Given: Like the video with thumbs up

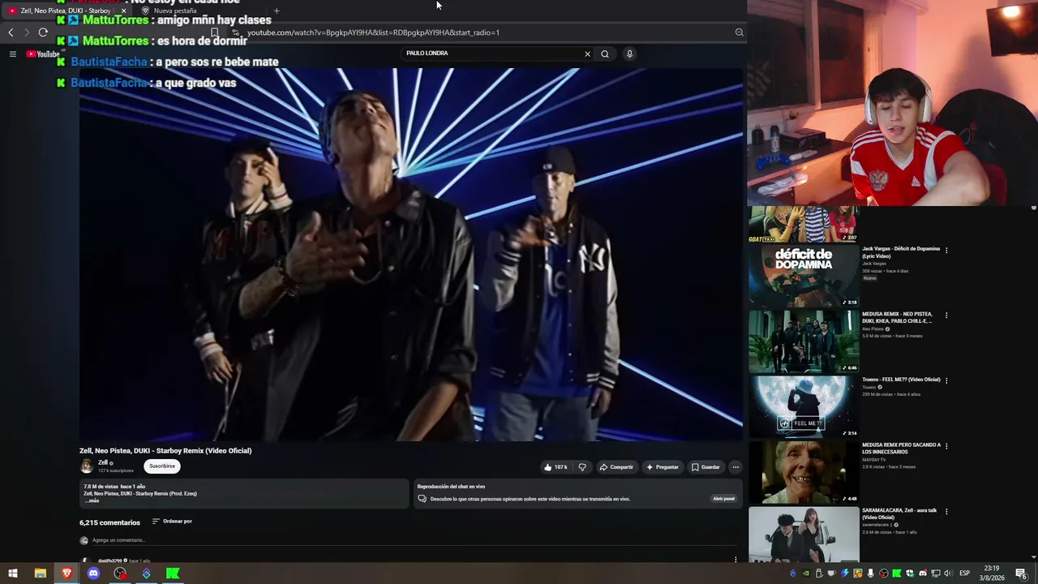Looking at the screenshot, I should tap(555, 467).
